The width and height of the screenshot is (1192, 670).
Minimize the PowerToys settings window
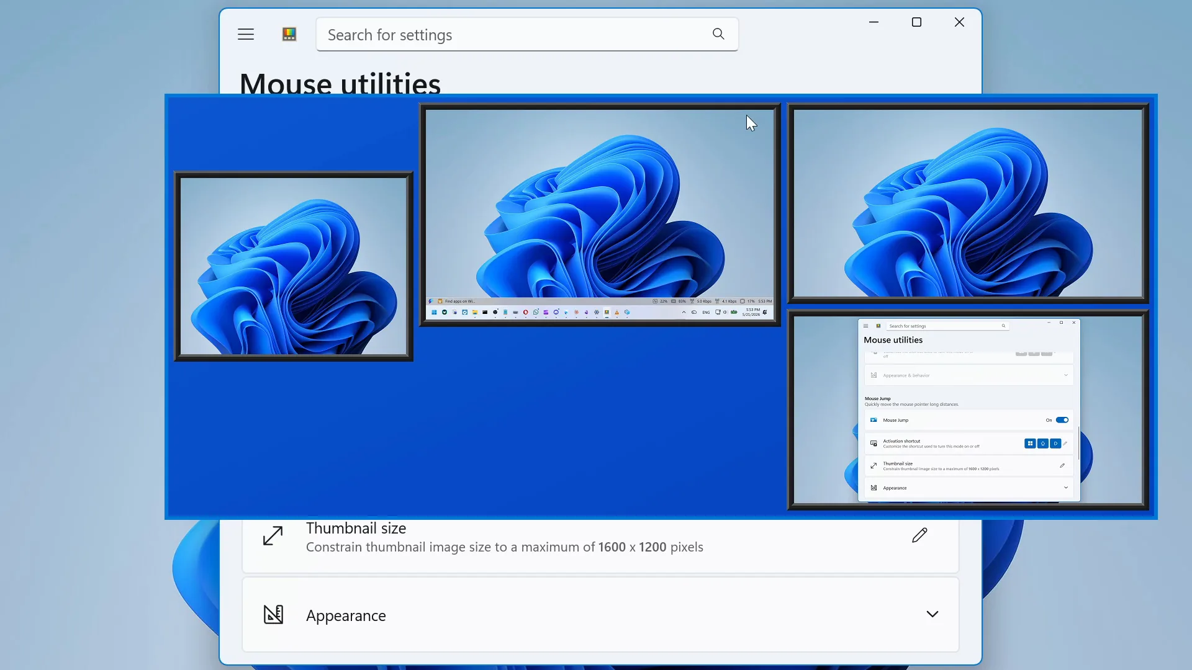click(x=874, y=22)
